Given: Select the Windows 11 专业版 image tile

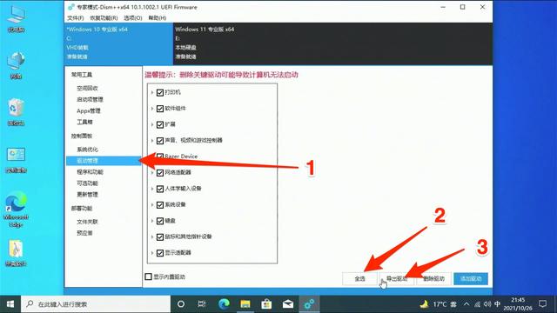Looking at the screenshot, I should coord(332,43).
